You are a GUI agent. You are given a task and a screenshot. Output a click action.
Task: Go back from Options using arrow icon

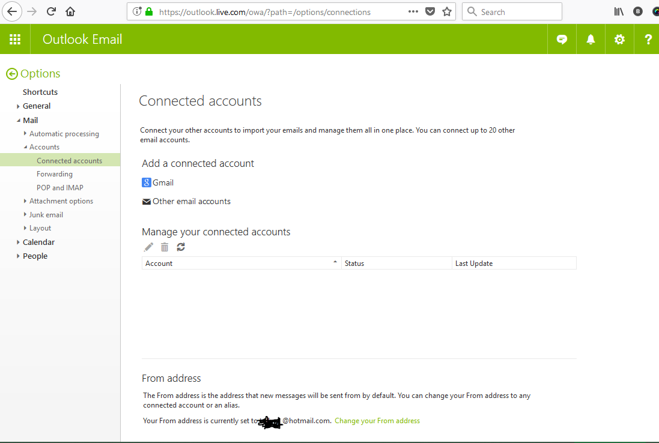(x=12, y=74)
